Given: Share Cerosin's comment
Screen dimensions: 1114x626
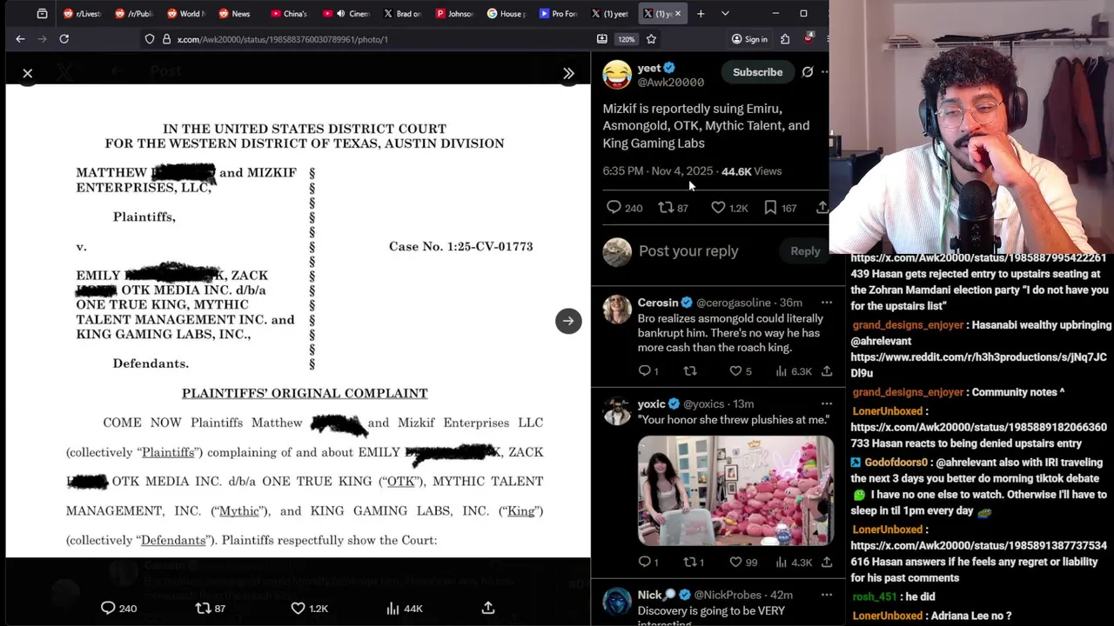Looking at the screenshot, I should [827, 371].
